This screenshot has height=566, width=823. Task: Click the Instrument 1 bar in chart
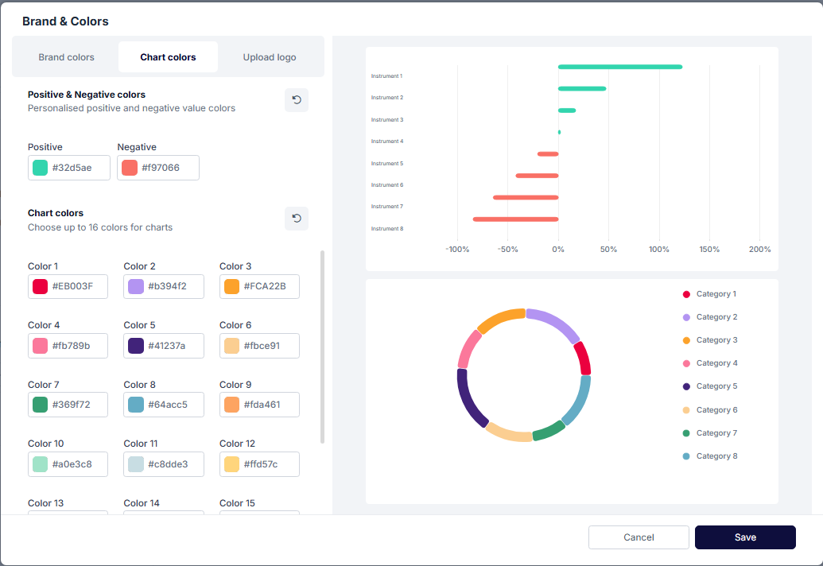tap(619, 67)
